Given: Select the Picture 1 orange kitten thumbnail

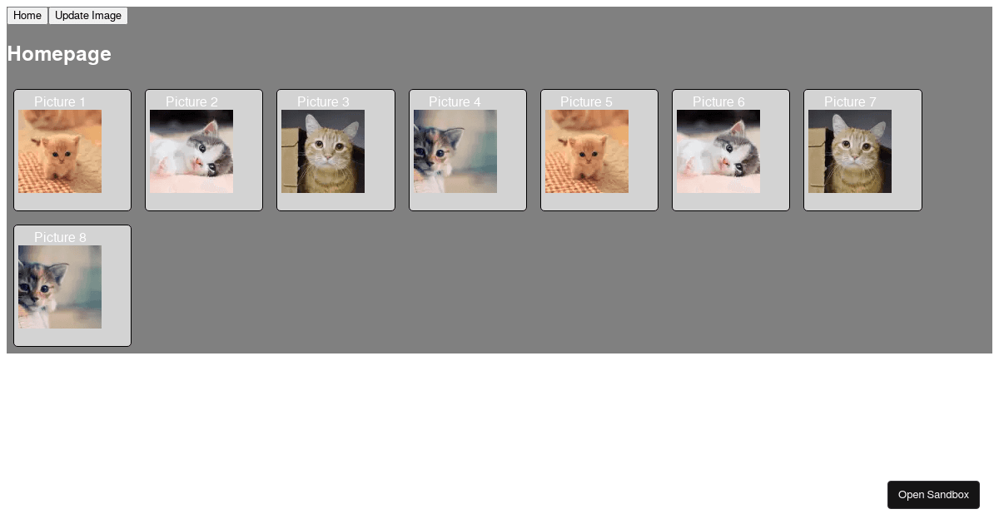Looking at the screenshot, I should click(60, 151).
